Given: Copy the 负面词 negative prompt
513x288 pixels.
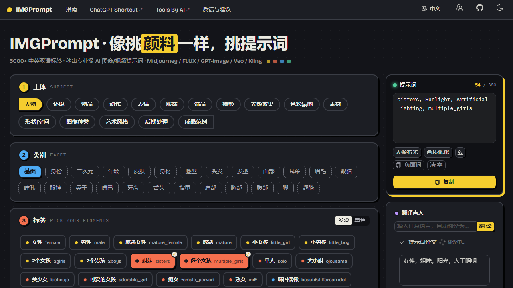Looking at the screenshot, I should (408, 165).
